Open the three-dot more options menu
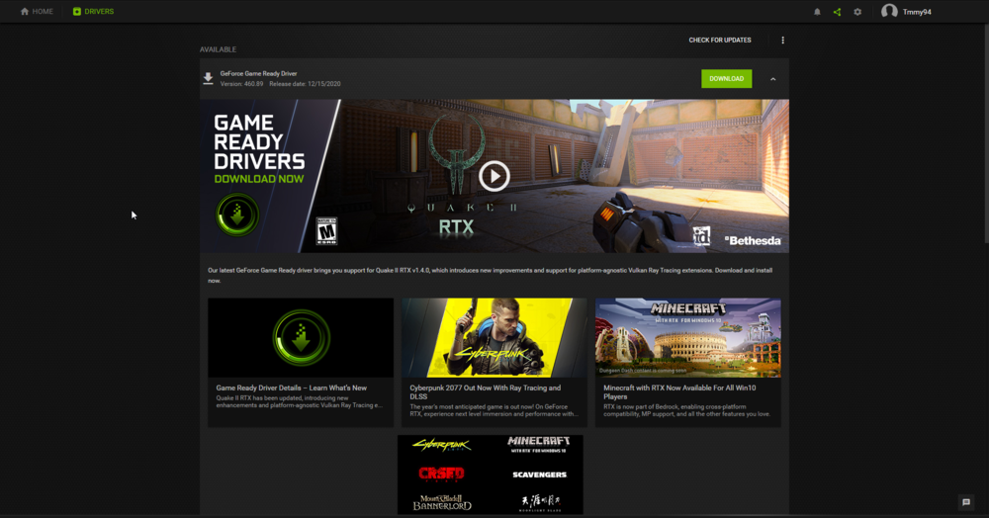Viewport: 989px width, 518px height. click(x=782, y=41)
